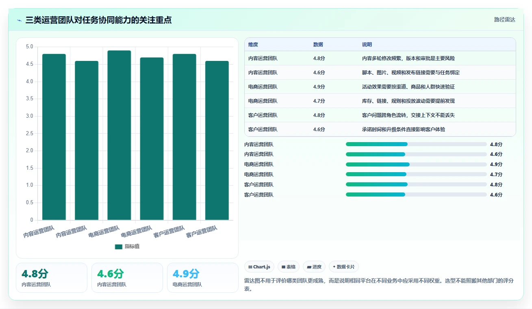Click the 4.9分 progress bar for 电商运营团队
532x309 pixels.
coord(416,164)
